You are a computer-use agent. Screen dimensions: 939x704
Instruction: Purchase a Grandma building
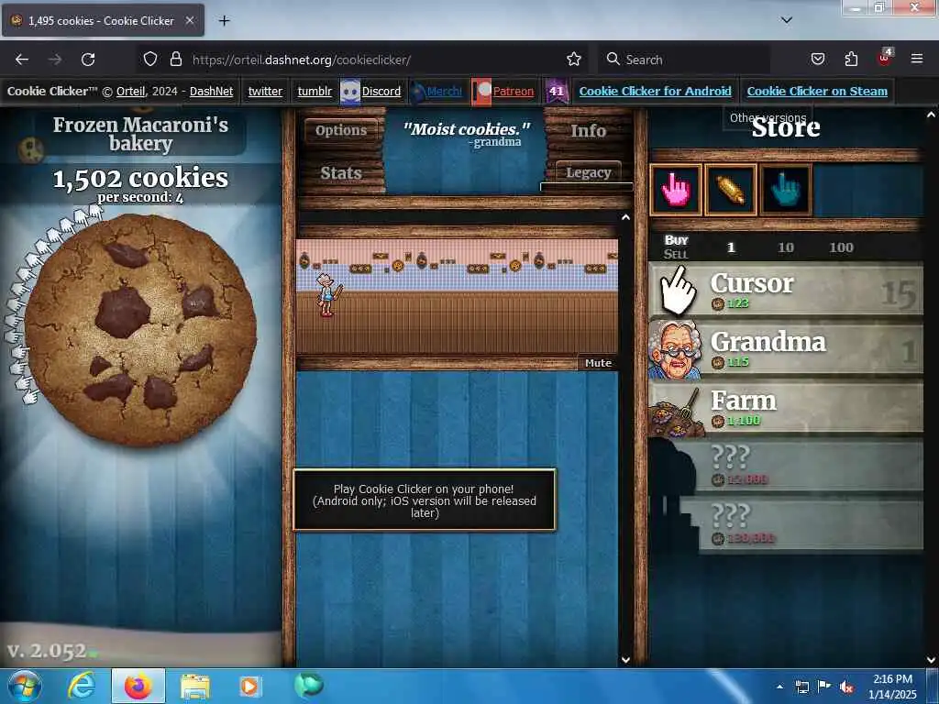pos(786,350)
